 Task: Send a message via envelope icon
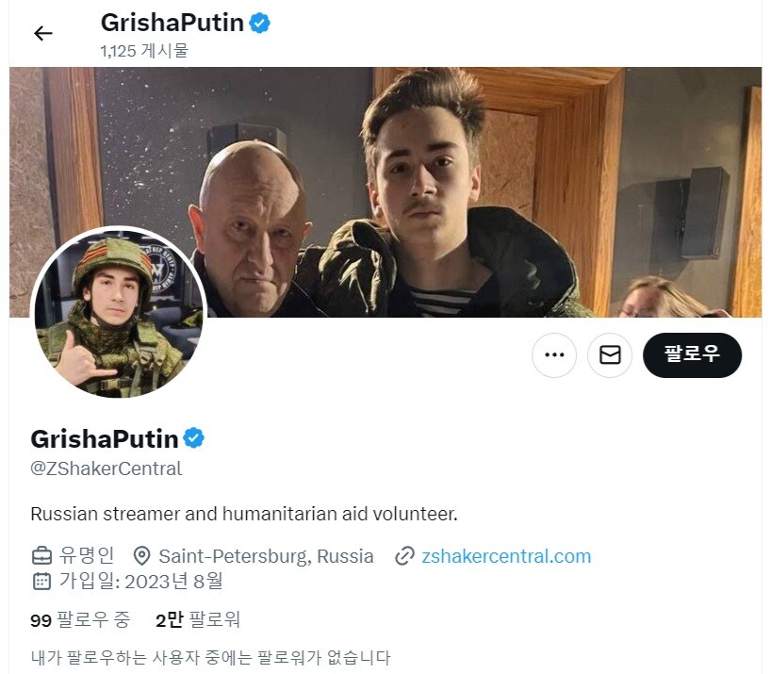[x=610, y=355]
